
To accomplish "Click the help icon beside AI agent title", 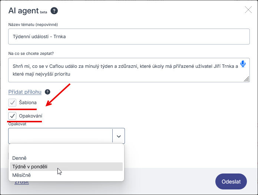I will click(x=54, y=11).
